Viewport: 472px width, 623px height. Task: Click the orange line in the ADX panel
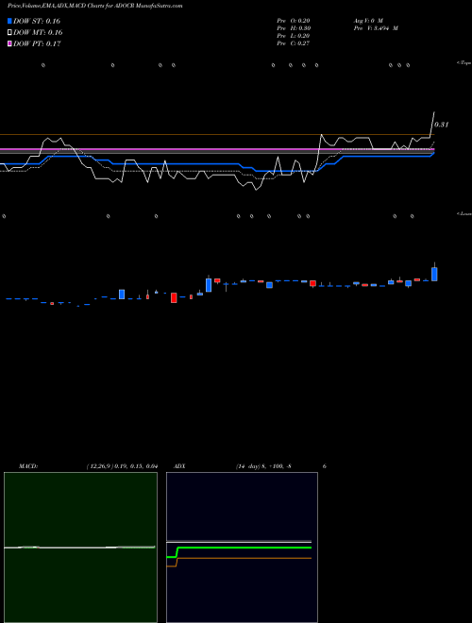[244, 558]
